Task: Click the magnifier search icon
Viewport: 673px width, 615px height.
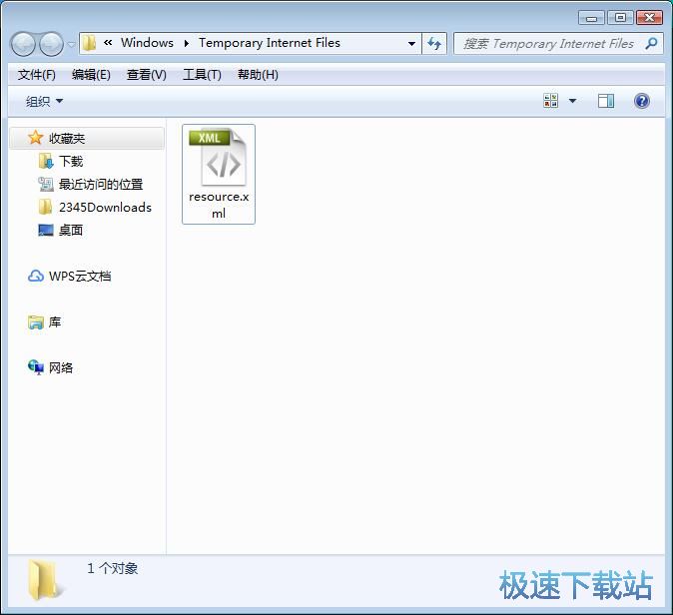Action: (x=651, y=43)
